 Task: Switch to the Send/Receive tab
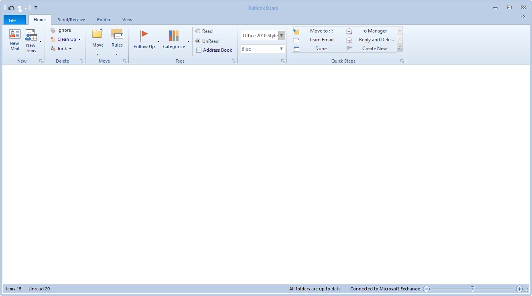(x=71, y=20)
